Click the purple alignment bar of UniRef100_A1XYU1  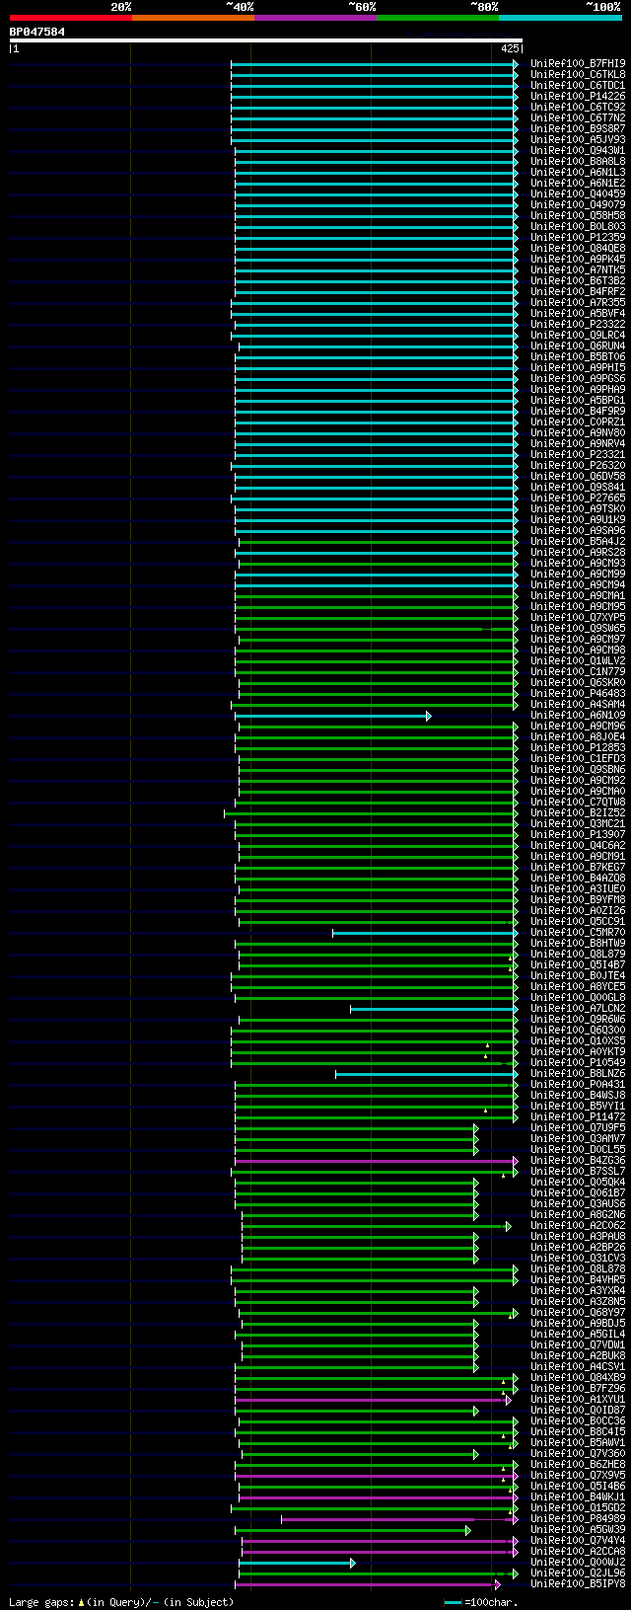pyautogui.click(x=373, y=1400)
